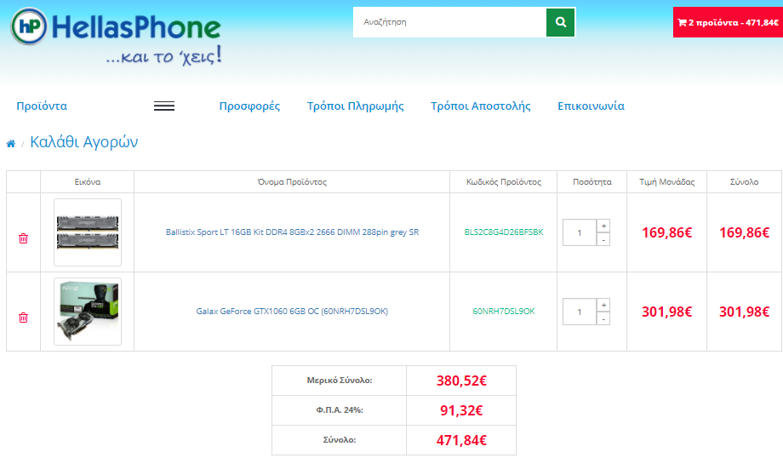Toggle the hamburger menu icon
Image resolution: width=783 pixels, height=458 pixels.
(163, 106)
